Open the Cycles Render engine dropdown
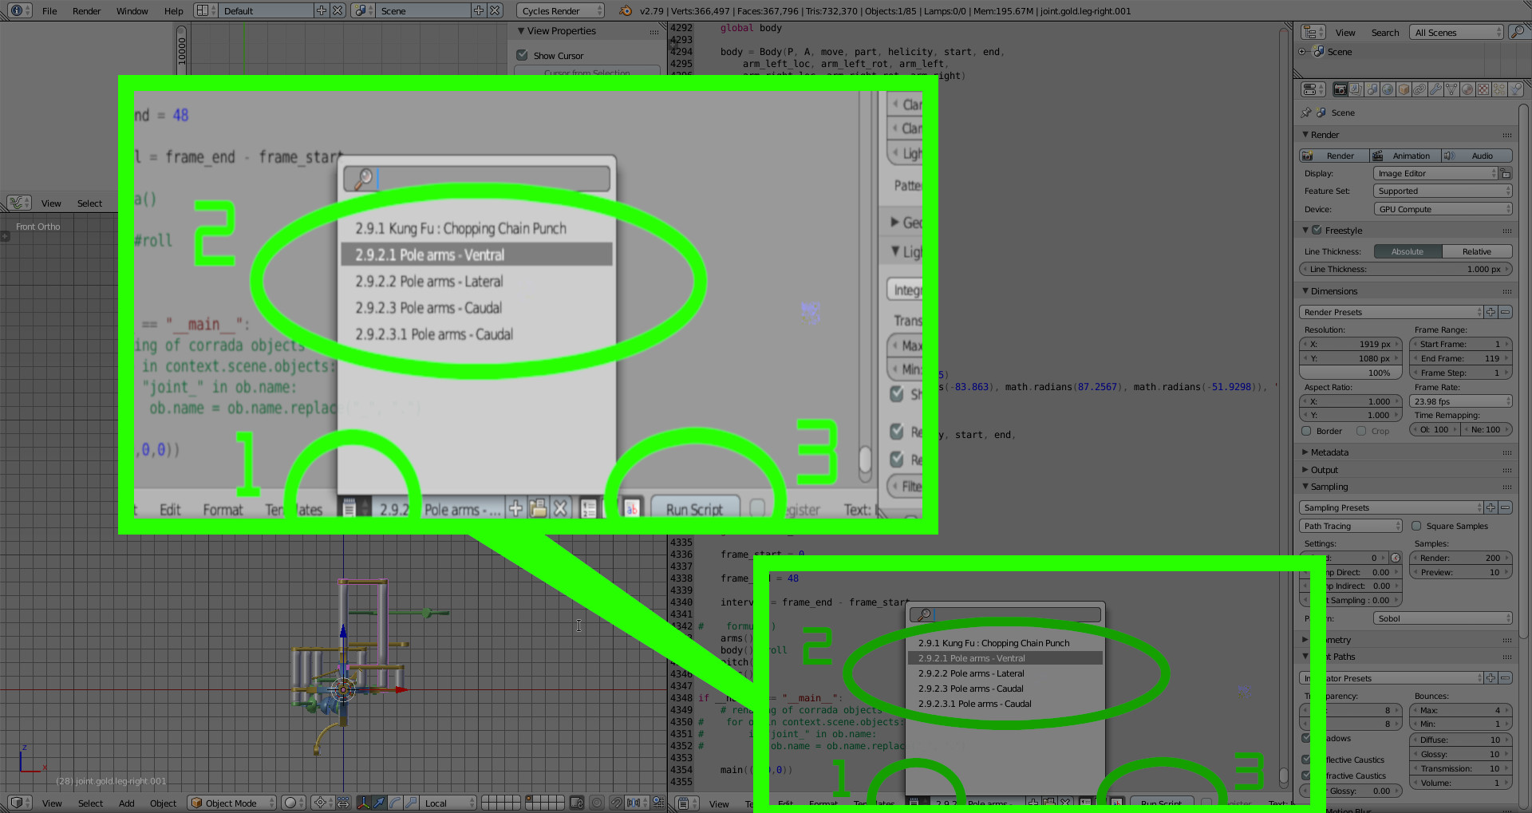Image resolution: width=1532 pixels, height=813 pixels. click(560, 10)
